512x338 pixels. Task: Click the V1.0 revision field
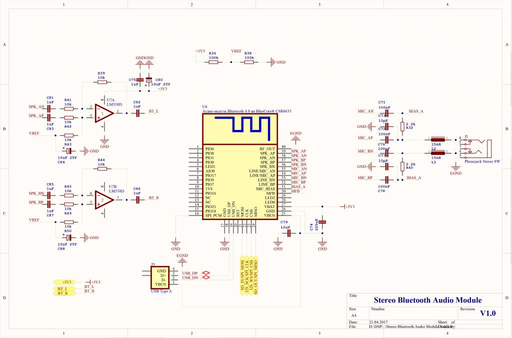tap(487, 313)
